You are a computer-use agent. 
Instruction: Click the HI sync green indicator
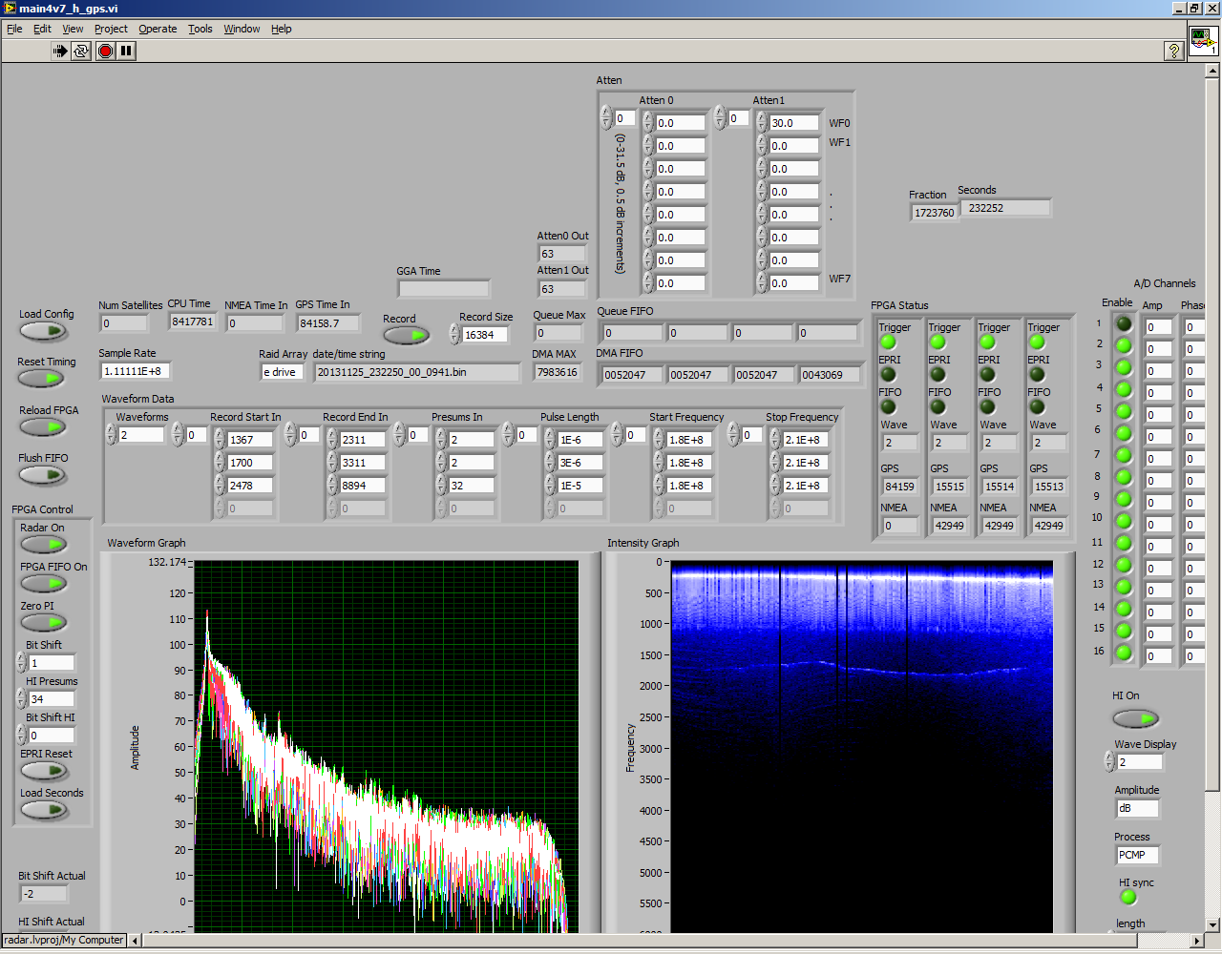pos(1128,898)
